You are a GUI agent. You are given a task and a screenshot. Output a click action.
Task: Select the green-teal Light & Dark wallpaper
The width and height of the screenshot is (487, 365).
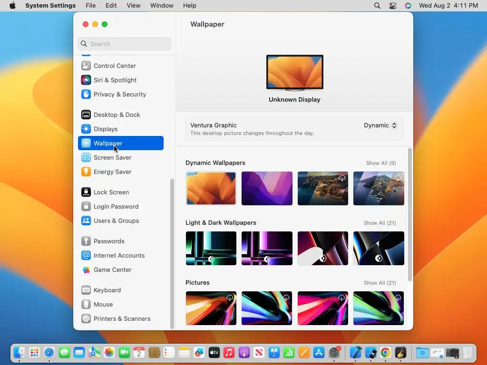(x=211, y=248)
